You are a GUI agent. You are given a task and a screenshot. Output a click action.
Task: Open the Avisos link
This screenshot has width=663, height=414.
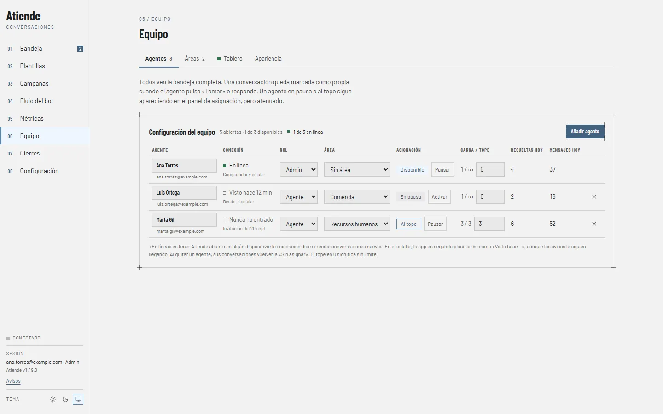click(13, 381)
